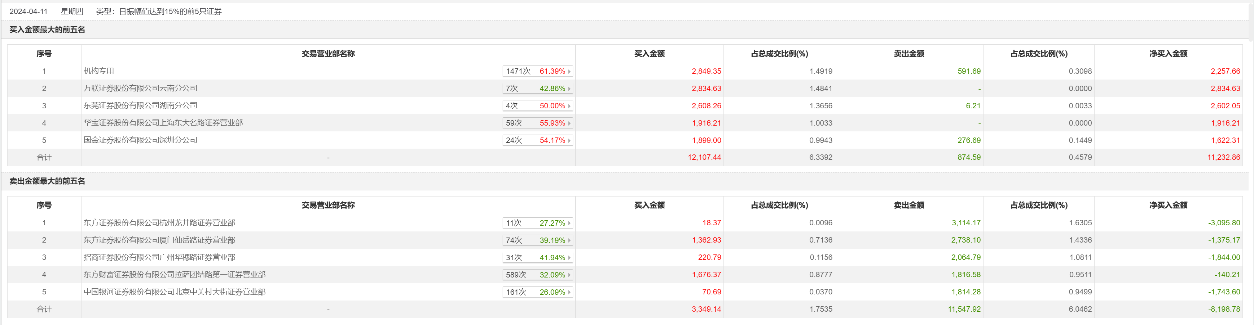Click the arrow icon in the 59次 55.93% badge

click(x=569, y=123)
